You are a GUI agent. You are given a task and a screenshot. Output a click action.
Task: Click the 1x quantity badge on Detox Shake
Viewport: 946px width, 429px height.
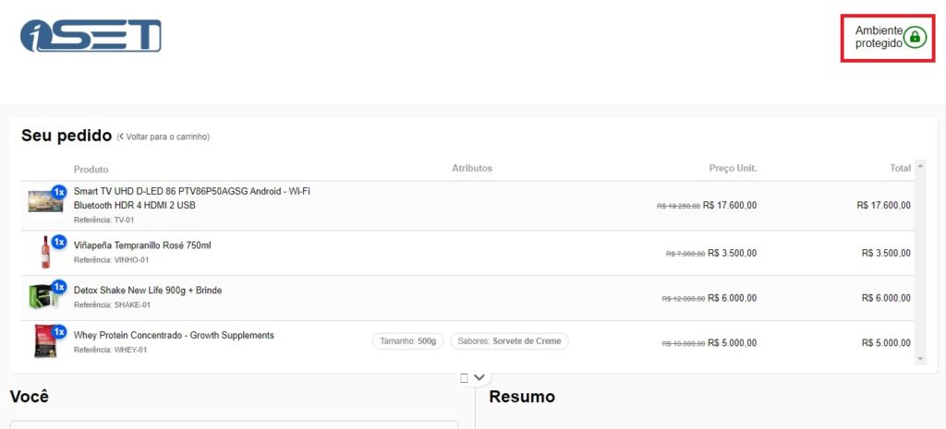click(59, 287)
